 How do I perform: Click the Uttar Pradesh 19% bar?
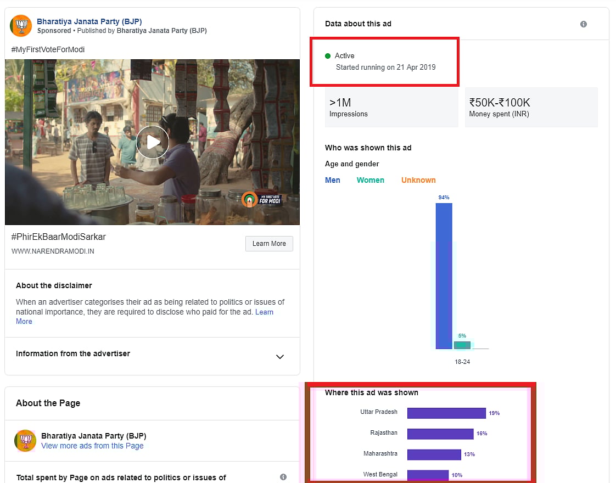446,413
